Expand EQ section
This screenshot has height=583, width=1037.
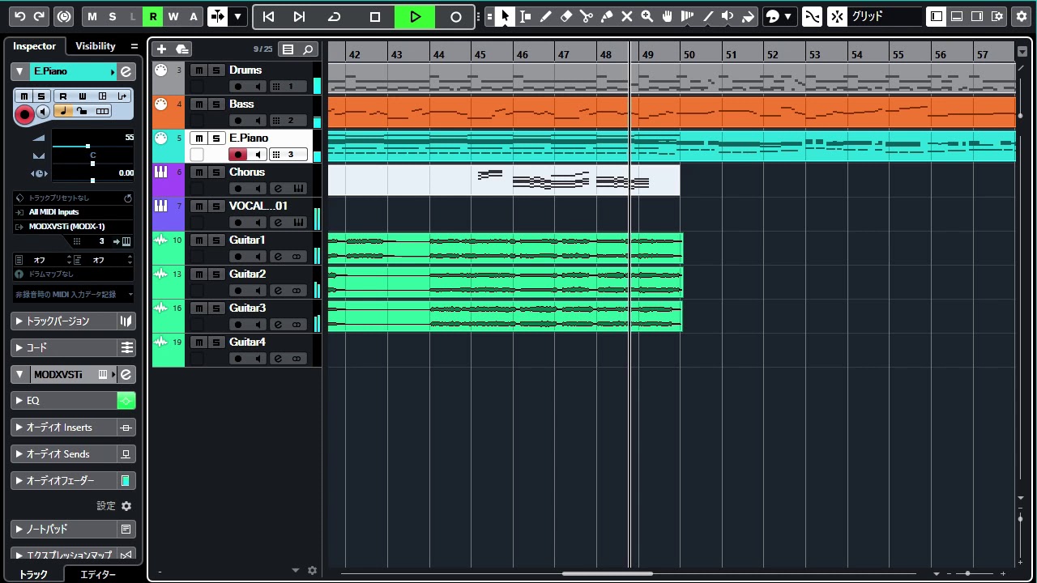pos(65,401)
